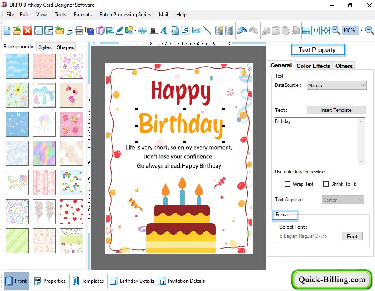Click the Text box scrollbar down arrow
Viewport: 375px width, 291px height.
pos(361,161)
